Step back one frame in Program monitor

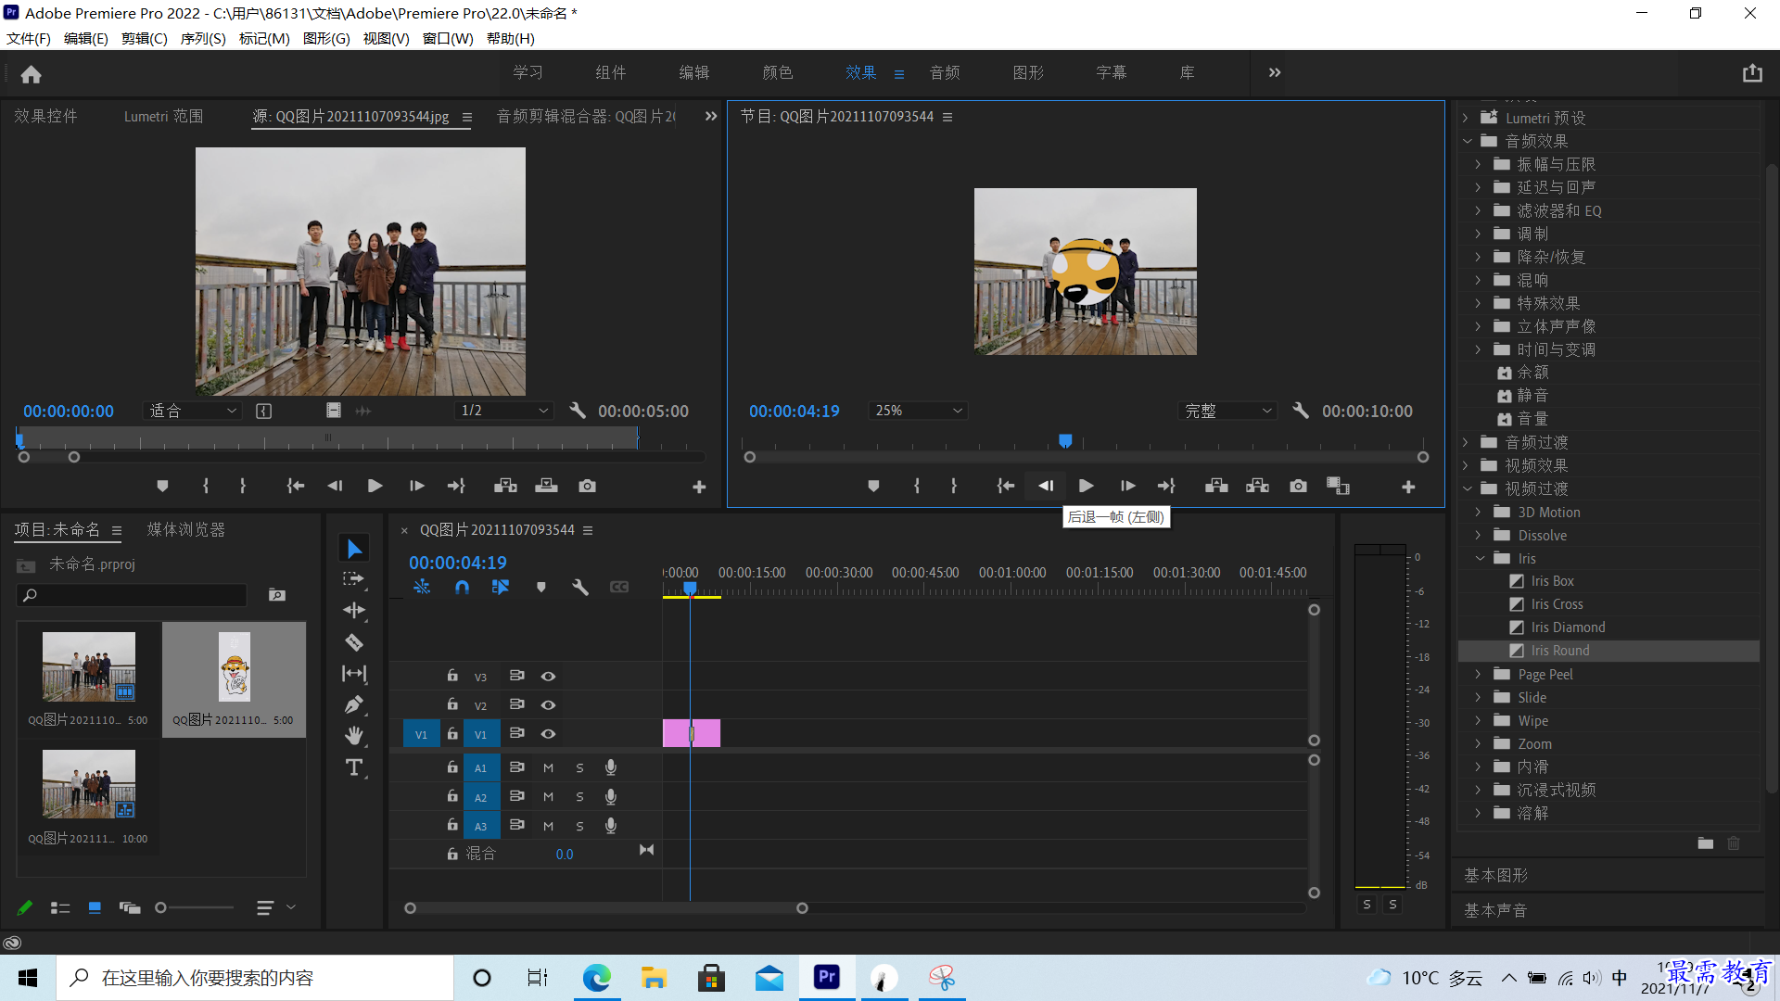pyautogui.click(x=1046, y=486)
